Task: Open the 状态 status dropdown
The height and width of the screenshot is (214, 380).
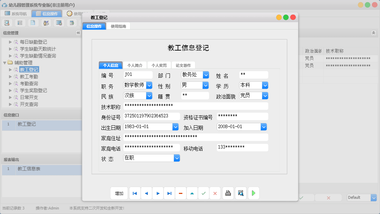Action: pyautogui.click(x=177, y=158)
